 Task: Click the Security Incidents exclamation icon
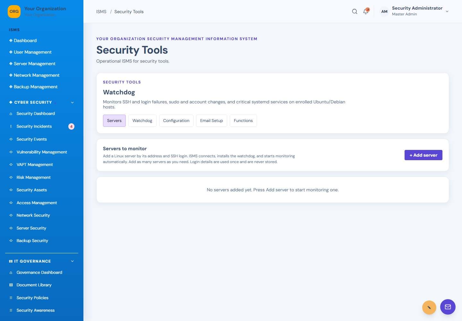pyautogui.click(x=11, y=126)
